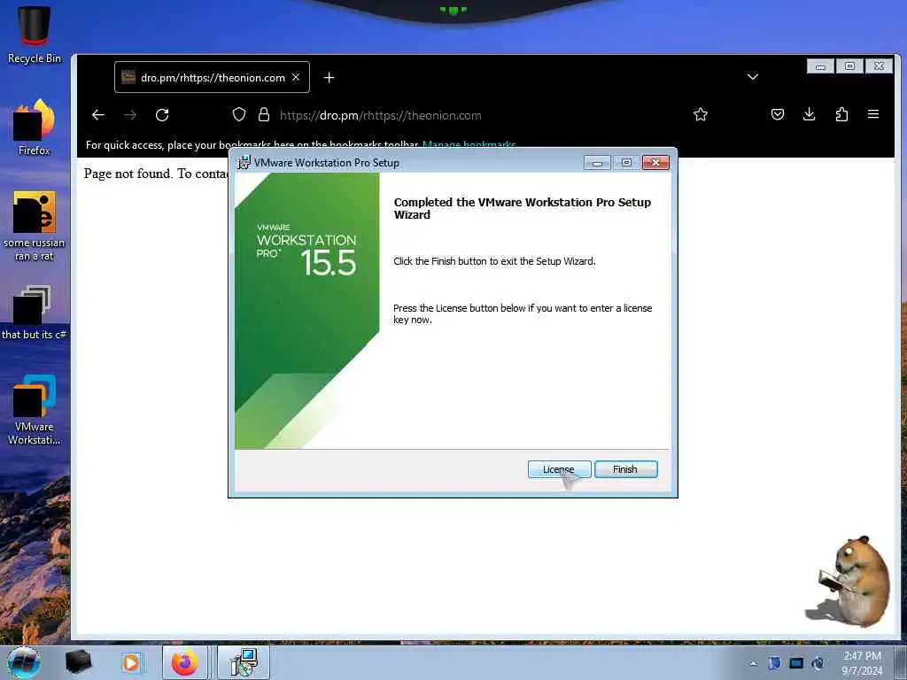This screenshot has width=907, height=680.
Task: Click the round tray icon beside the clock
Action: tap(818, 663)
